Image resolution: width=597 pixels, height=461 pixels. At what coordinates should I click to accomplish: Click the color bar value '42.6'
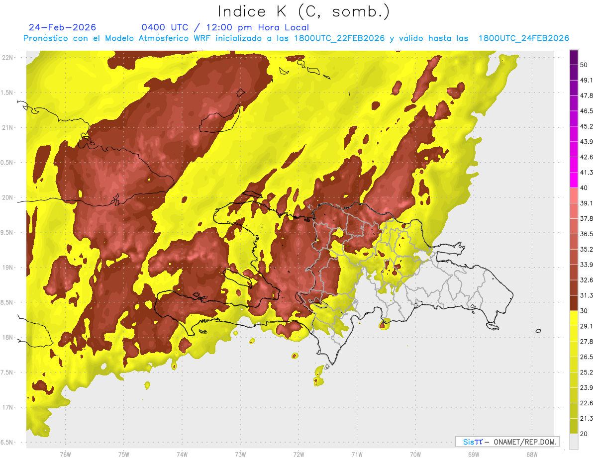tap(586, 157)
